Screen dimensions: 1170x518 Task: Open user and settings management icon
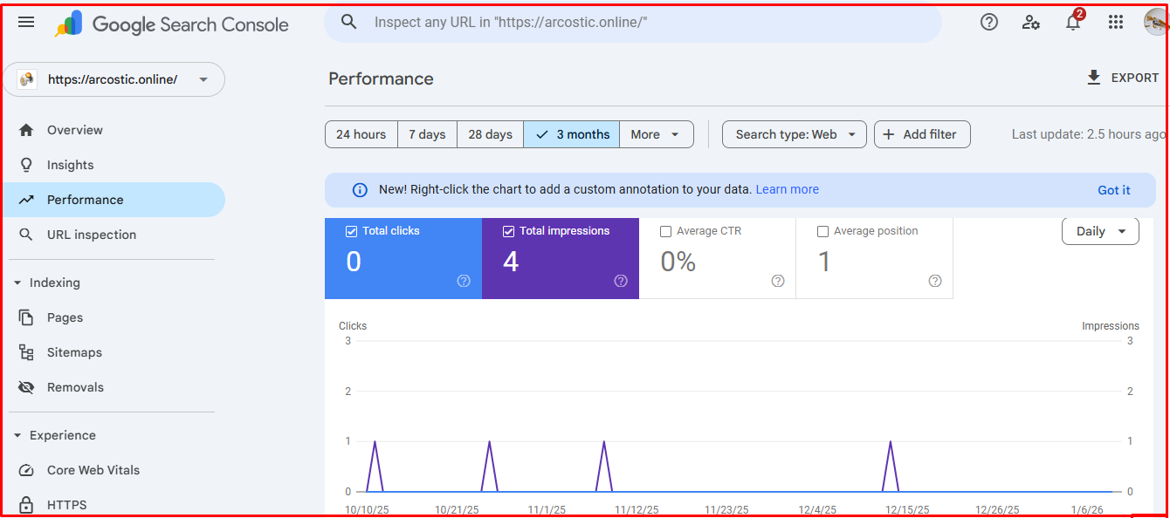pos(1031,23)
